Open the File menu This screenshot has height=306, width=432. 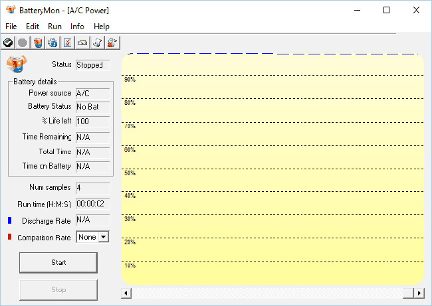(x=11, y=26)
